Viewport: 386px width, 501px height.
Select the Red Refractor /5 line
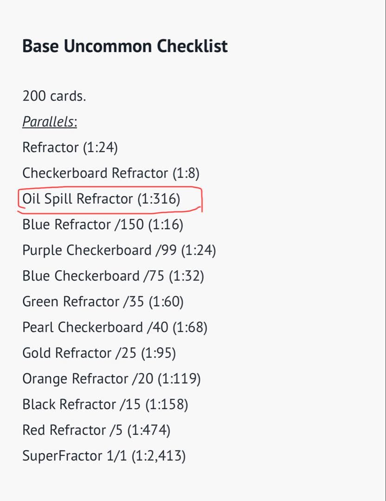point(96,430)
